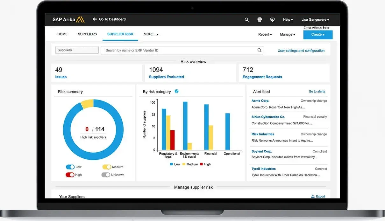This screenshot has width=385, height=221.
Task: Toggle the Medium risk switch
Action: tap(107, 167)
